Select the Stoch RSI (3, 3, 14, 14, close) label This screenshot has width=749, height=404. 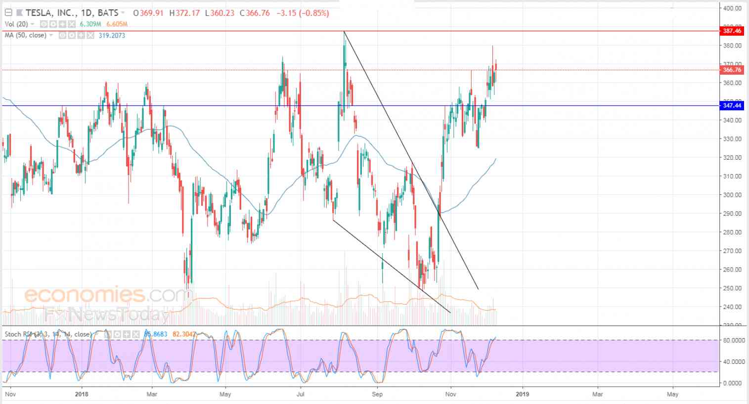(48, 334)
